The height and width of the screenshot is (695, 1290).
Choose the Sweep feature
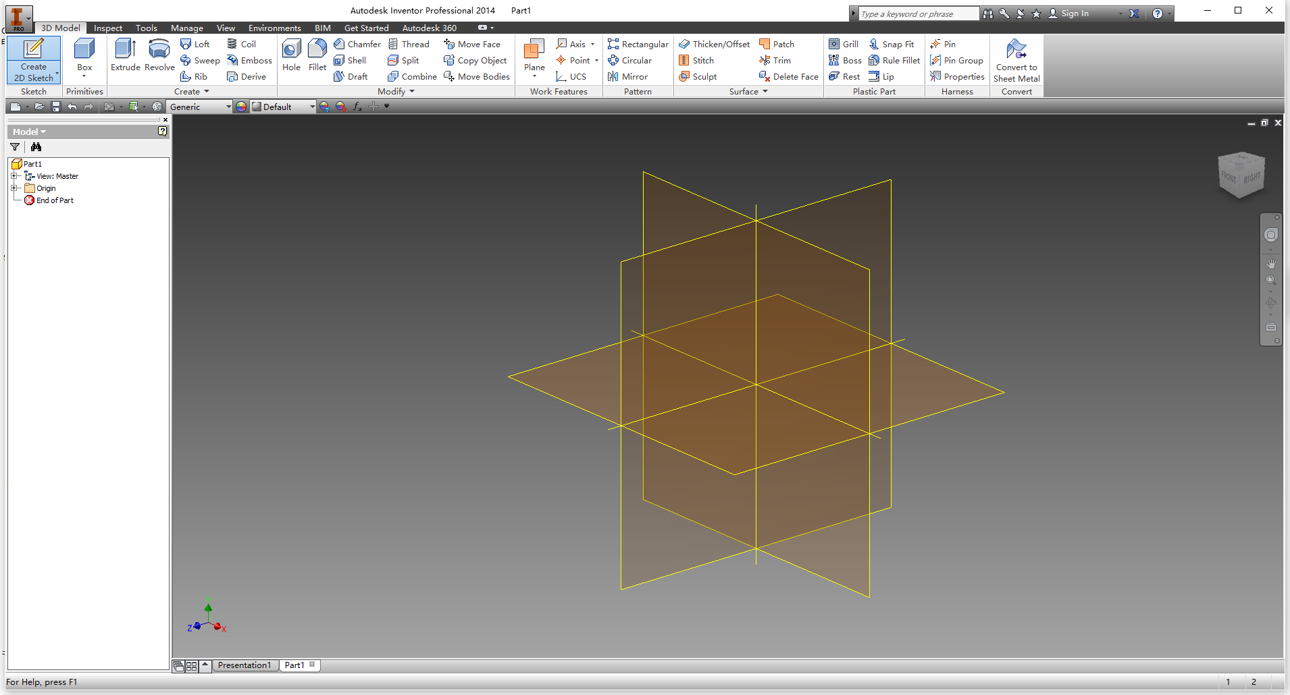(x=200, y=60)
